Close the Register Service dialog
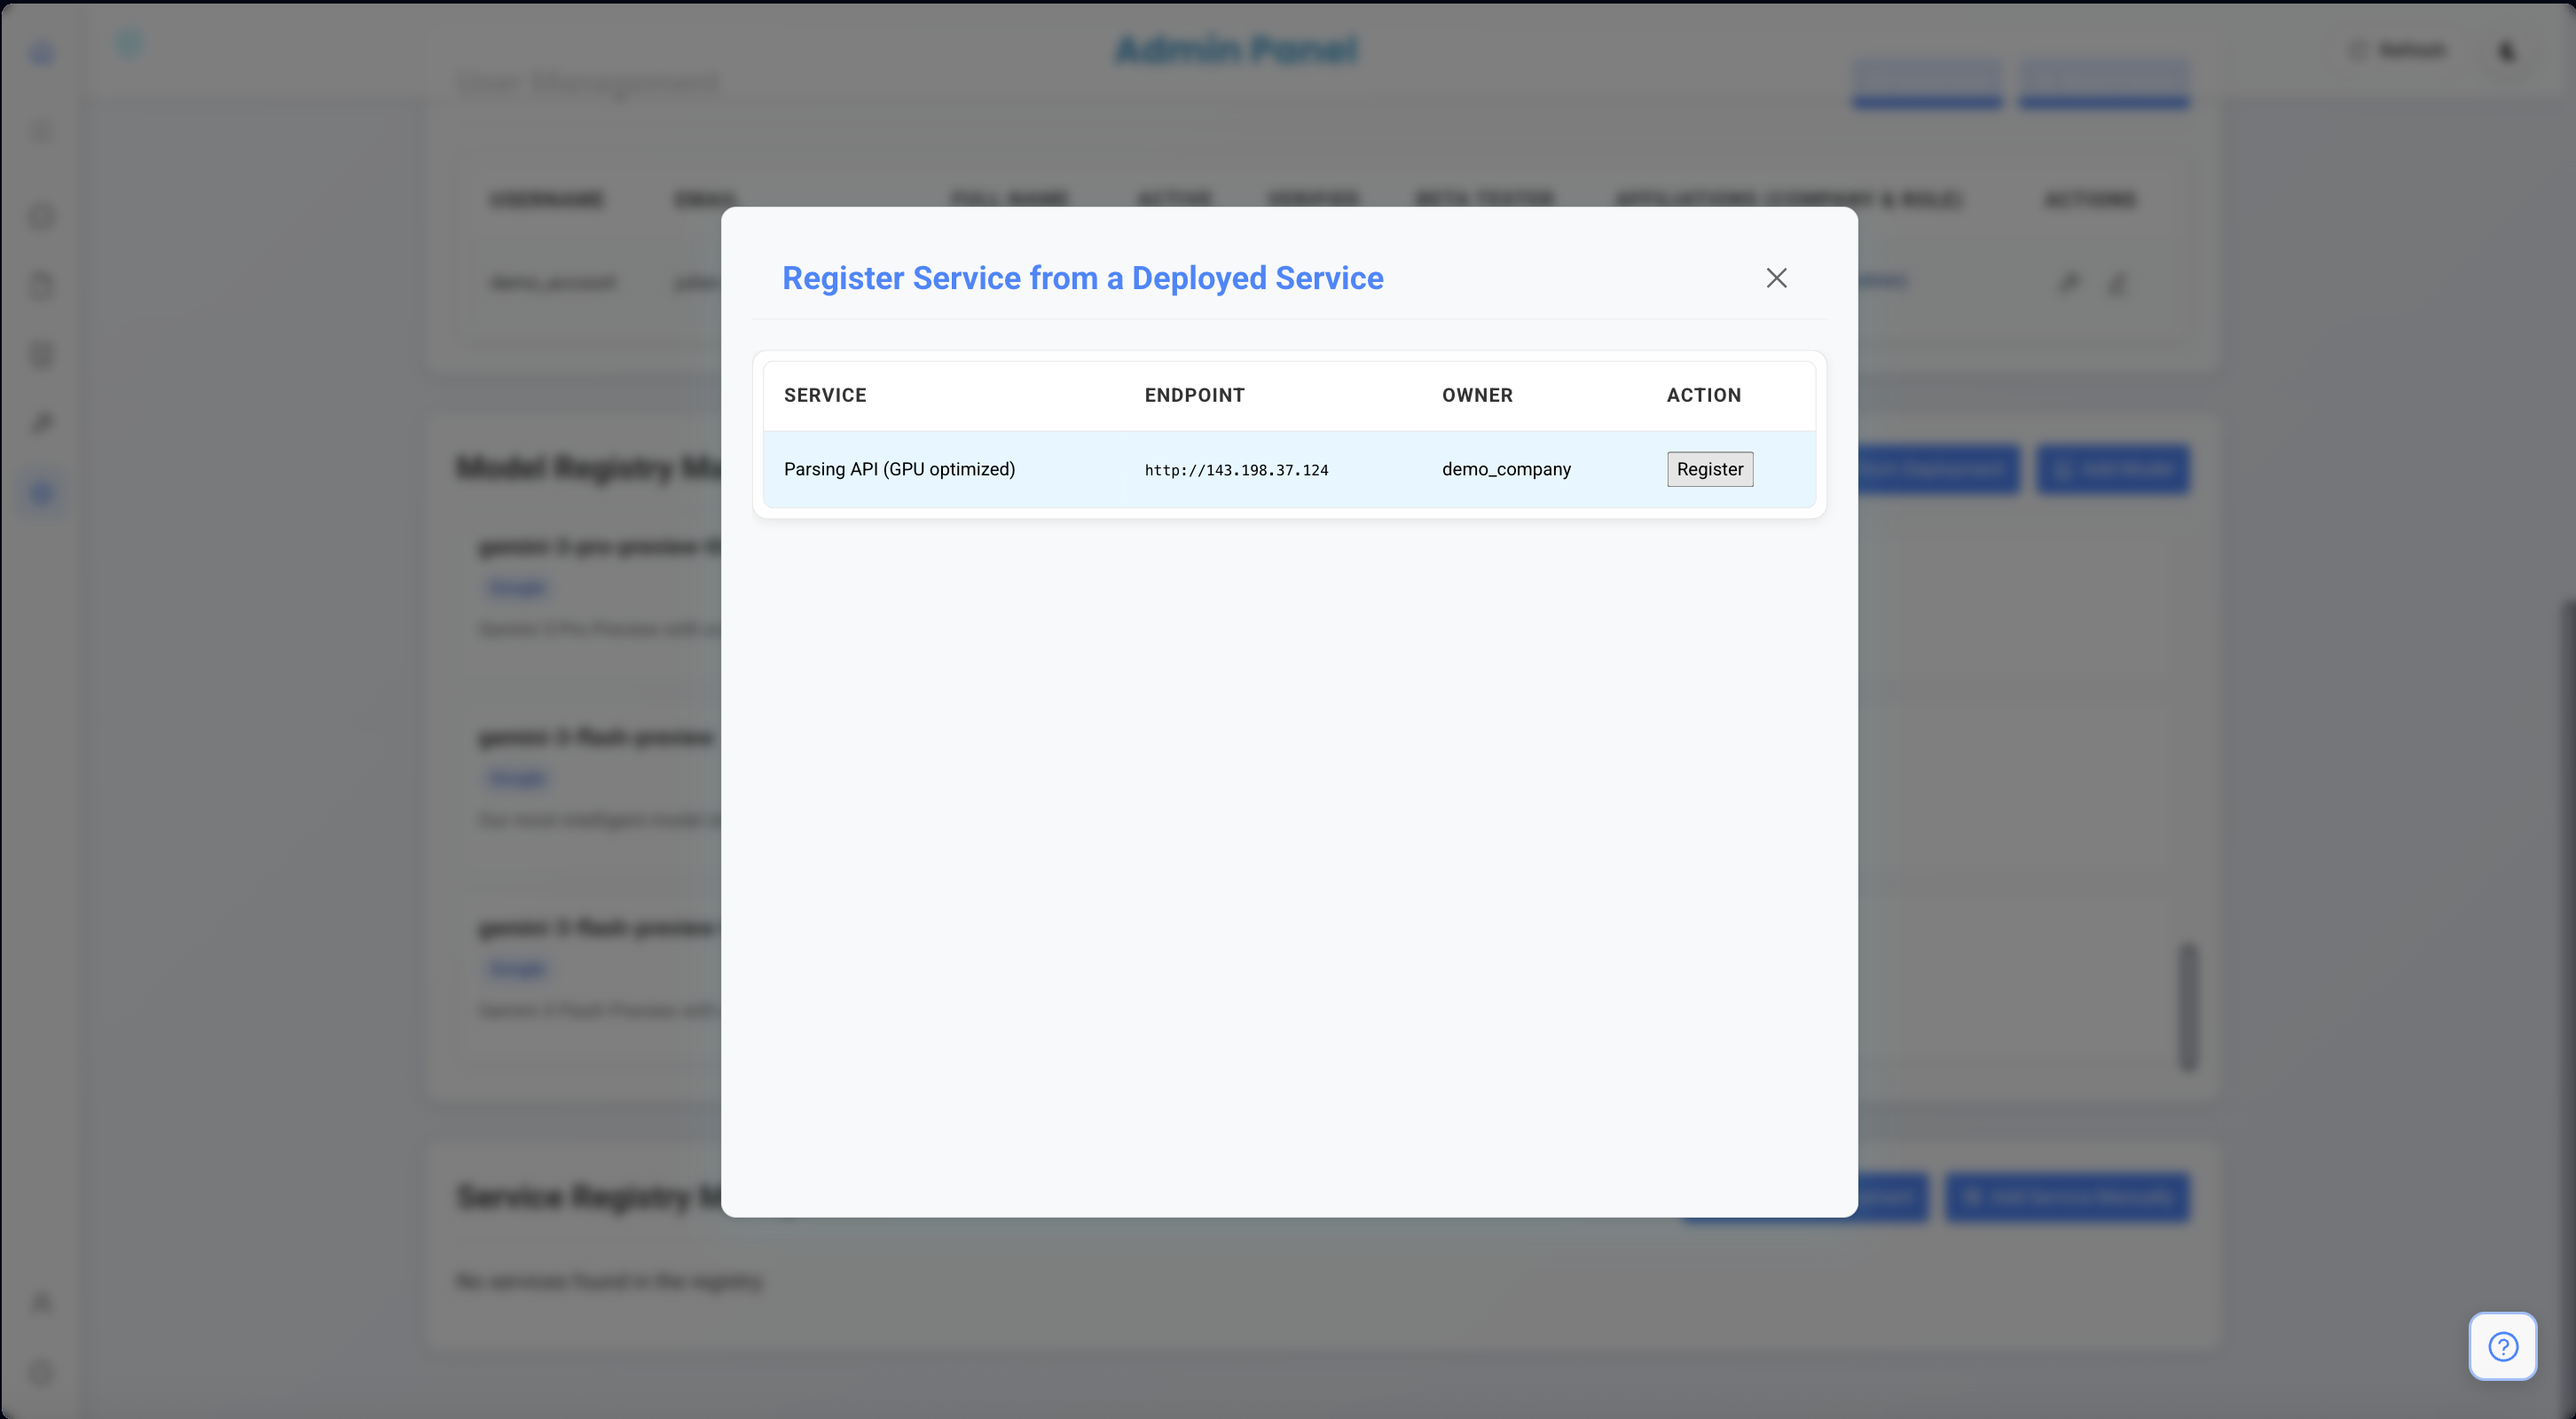 (x=1776, y=278)
